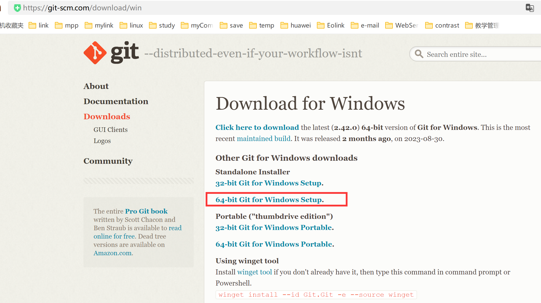Viewport: 541px width, 303px height.
Task: Open the save bookmark folder
Action: (x=231, y=25)
